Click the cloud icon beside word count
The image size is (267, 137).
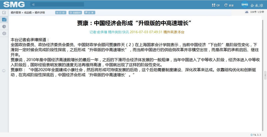click(247, 12)
